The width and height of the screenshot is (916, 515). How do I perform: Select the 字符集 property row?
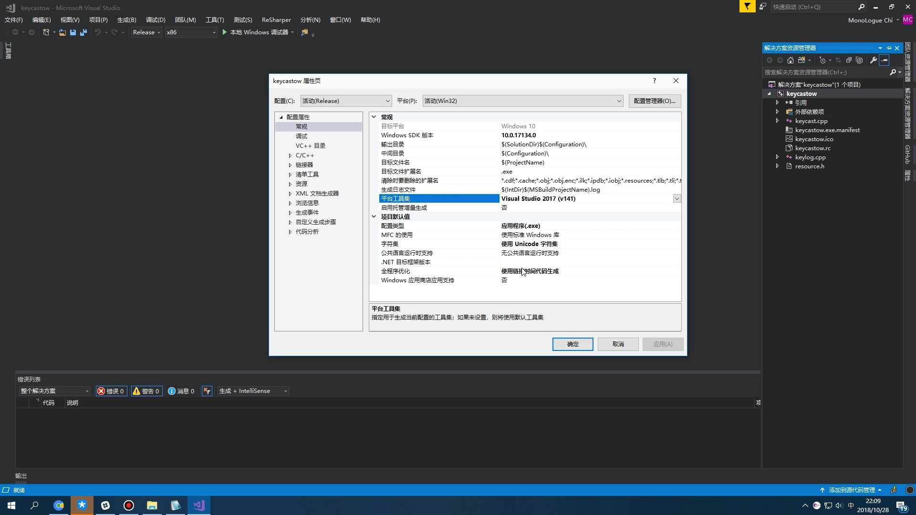530,244
